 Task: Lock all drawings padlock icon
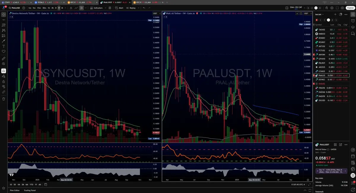coord(4,81)
